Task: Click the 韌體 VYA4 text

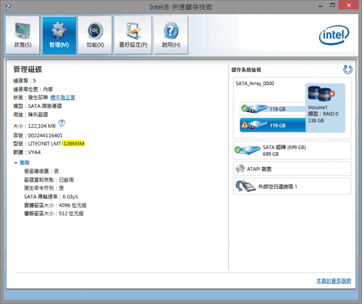Action: 27,152
